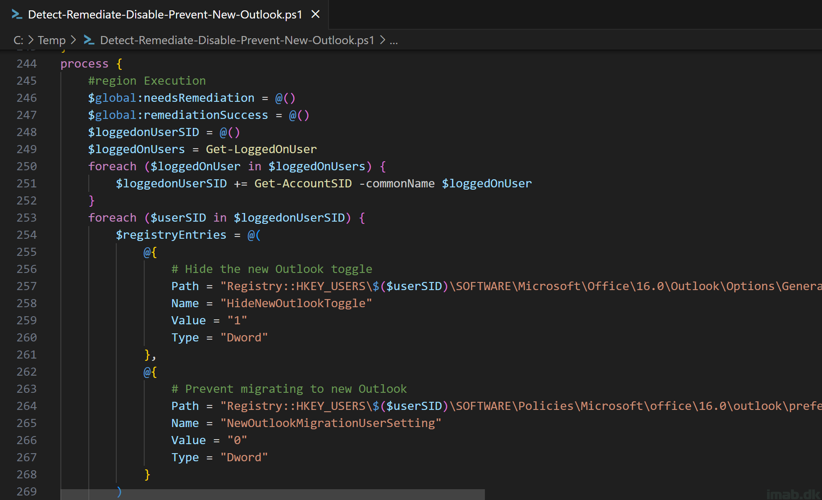Image resolution: width=822 pixels, height=500 pixels.
Task: Click '$userSID' in the foreach on line 253
Action: click(x=178, y=218)
